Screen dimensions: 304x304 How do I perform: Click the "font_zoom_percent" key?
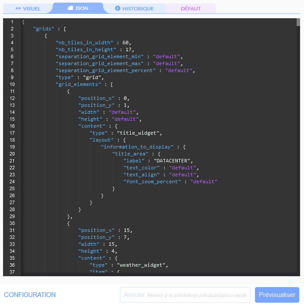[x=152, y=182]
